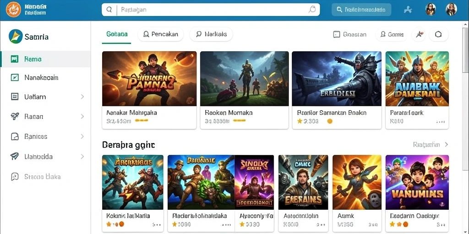469x234 pixels.
Task: Click the Goastan filter
Action: click(349, 35)
